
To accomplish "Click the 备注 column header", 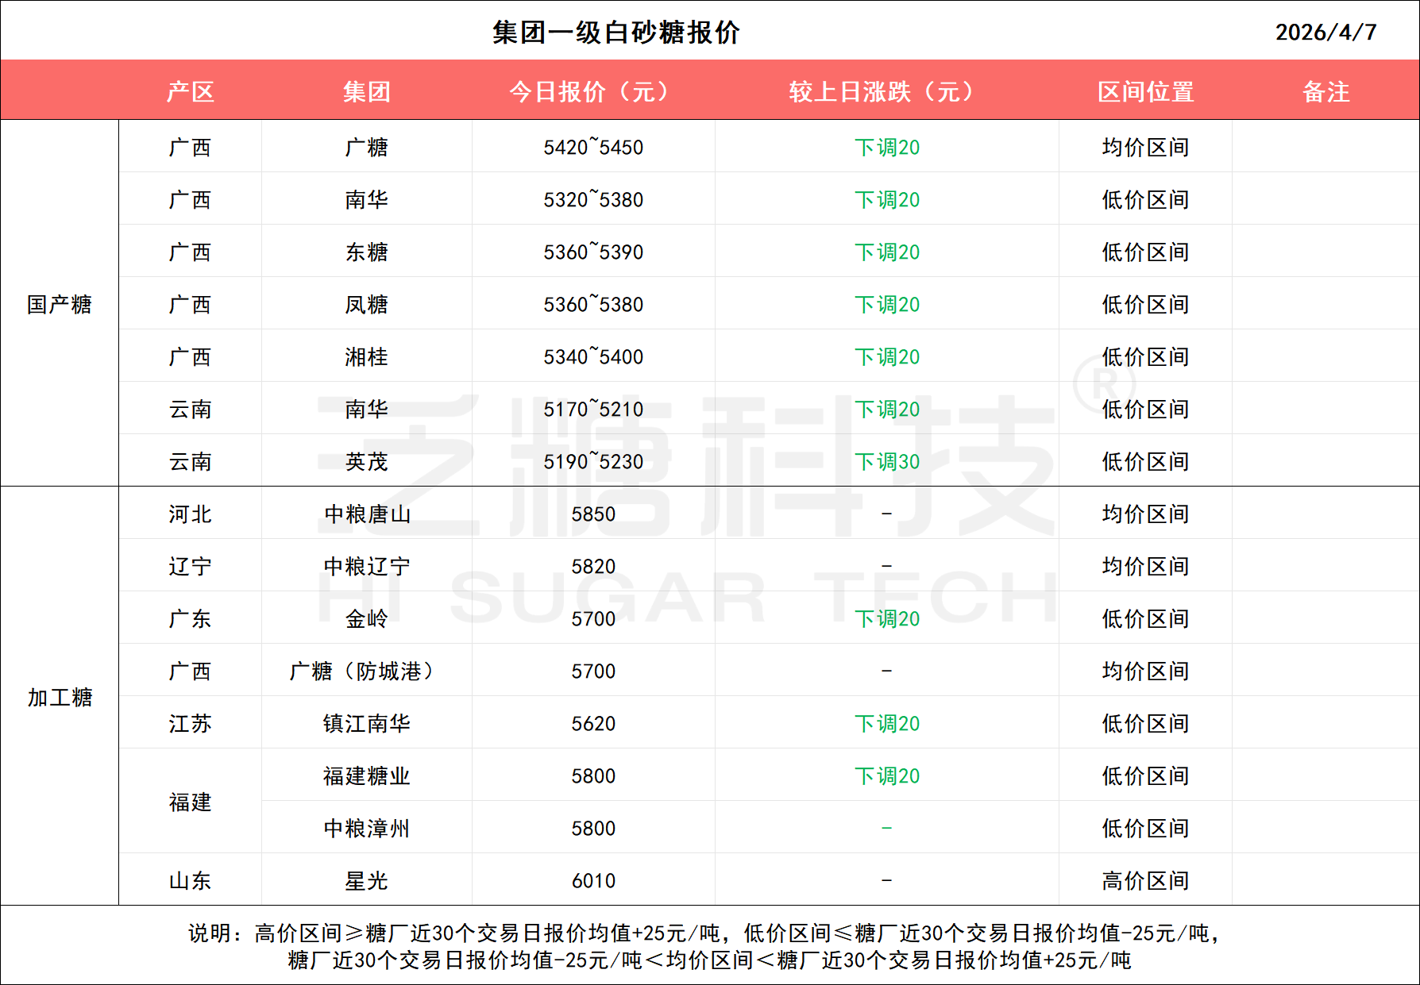I will coord(1325,92).
